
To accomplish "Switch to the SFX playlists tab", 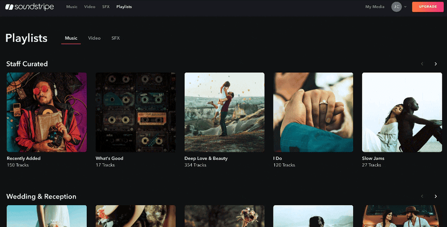I will pos(116,38).
